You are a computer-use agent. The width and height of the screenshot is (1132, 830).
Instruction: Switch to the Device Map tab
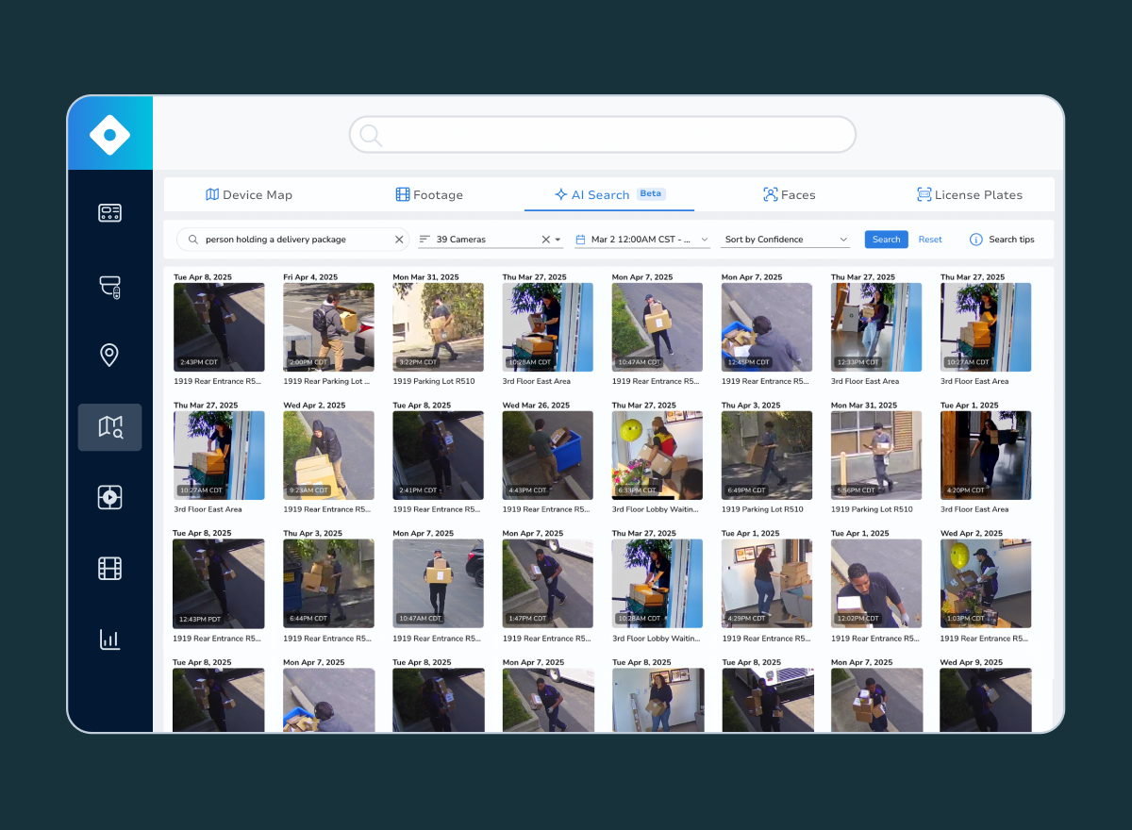[249, 195]
